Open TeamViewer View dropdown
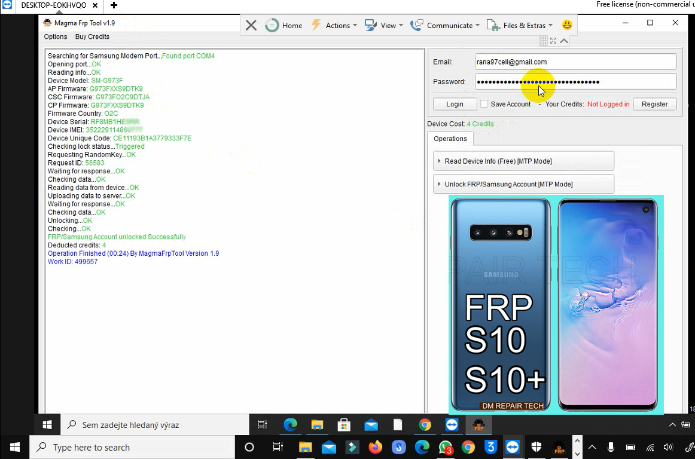Image resolution: width=695 pixels, height=459 pixels. (x=384, y=25)
